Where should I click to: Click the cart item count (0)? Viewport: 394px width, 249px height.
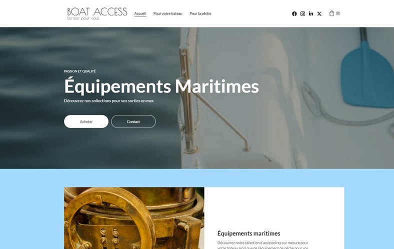[x=338, y=13]
